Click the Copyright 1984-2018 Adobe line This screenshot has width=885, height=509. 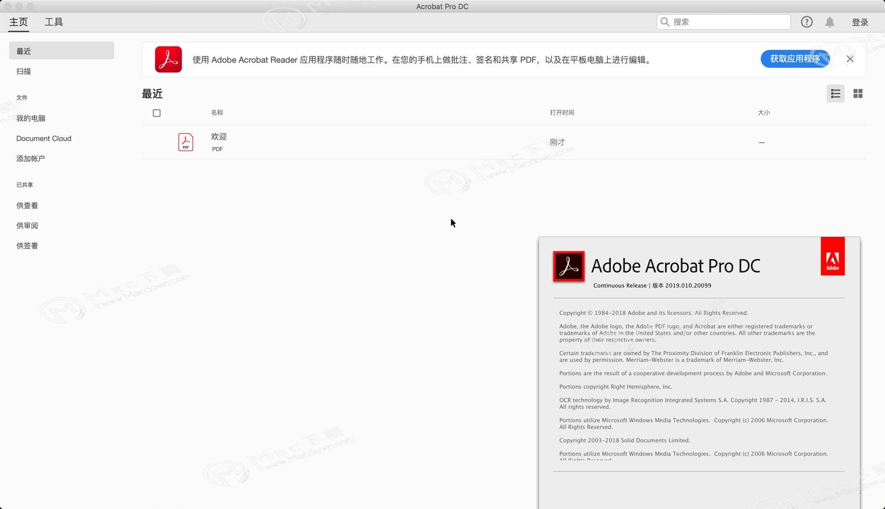click(653, 313)
